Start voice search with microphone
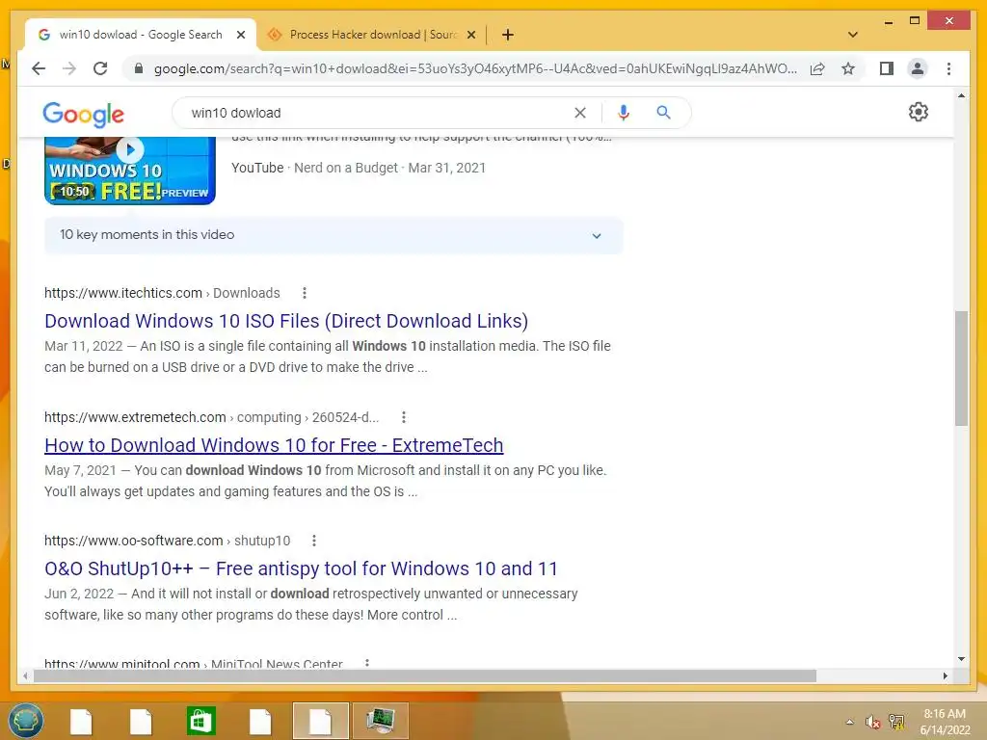 (x=624, y=113)
